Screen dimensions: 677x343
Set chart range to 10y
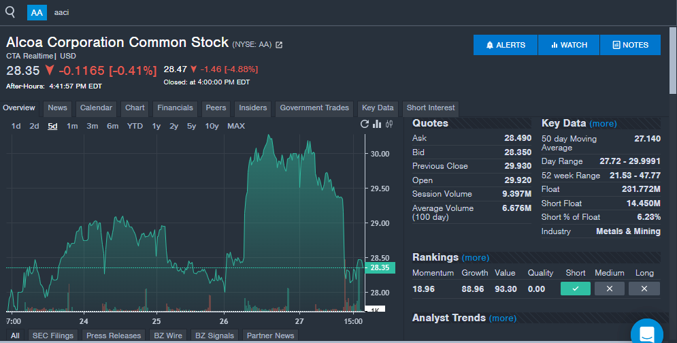click(x=212, y=126)
